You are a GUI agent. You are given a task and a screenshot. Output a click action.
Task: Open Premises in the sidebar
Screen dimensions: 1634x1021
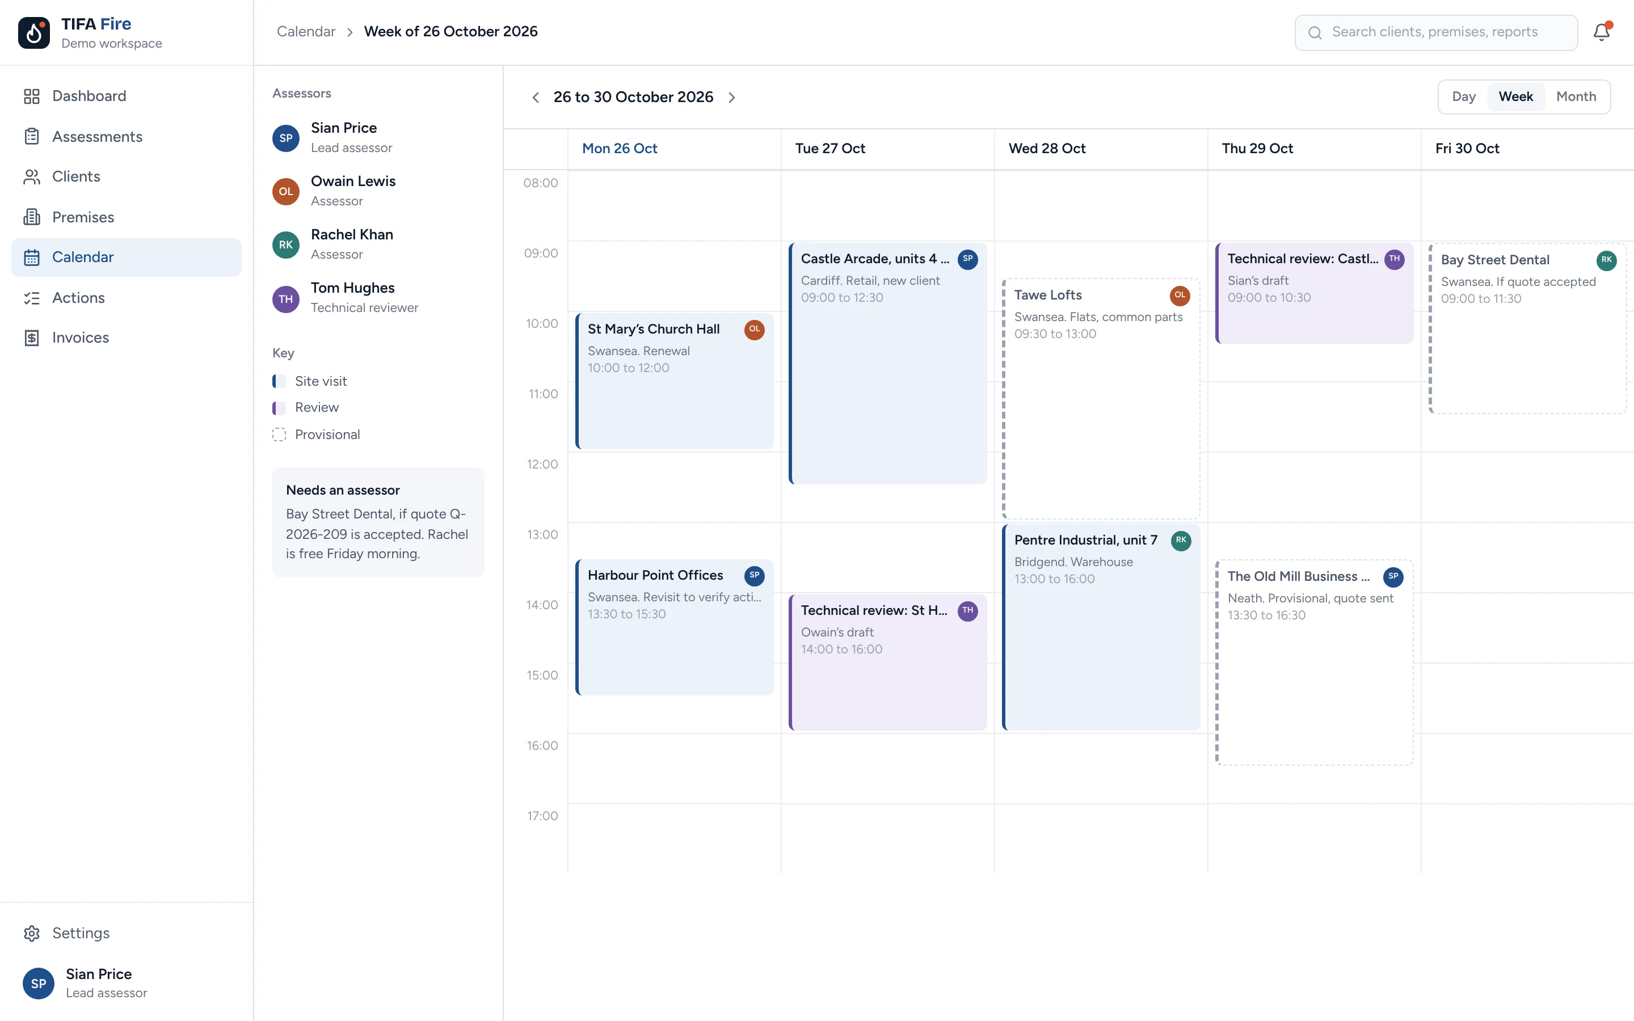click(x=127, y=217)
